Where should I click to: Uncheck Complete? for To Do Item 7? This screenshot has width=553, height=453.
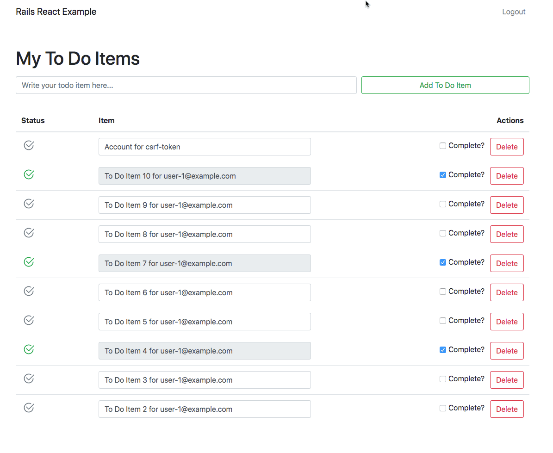pos(443,263)
